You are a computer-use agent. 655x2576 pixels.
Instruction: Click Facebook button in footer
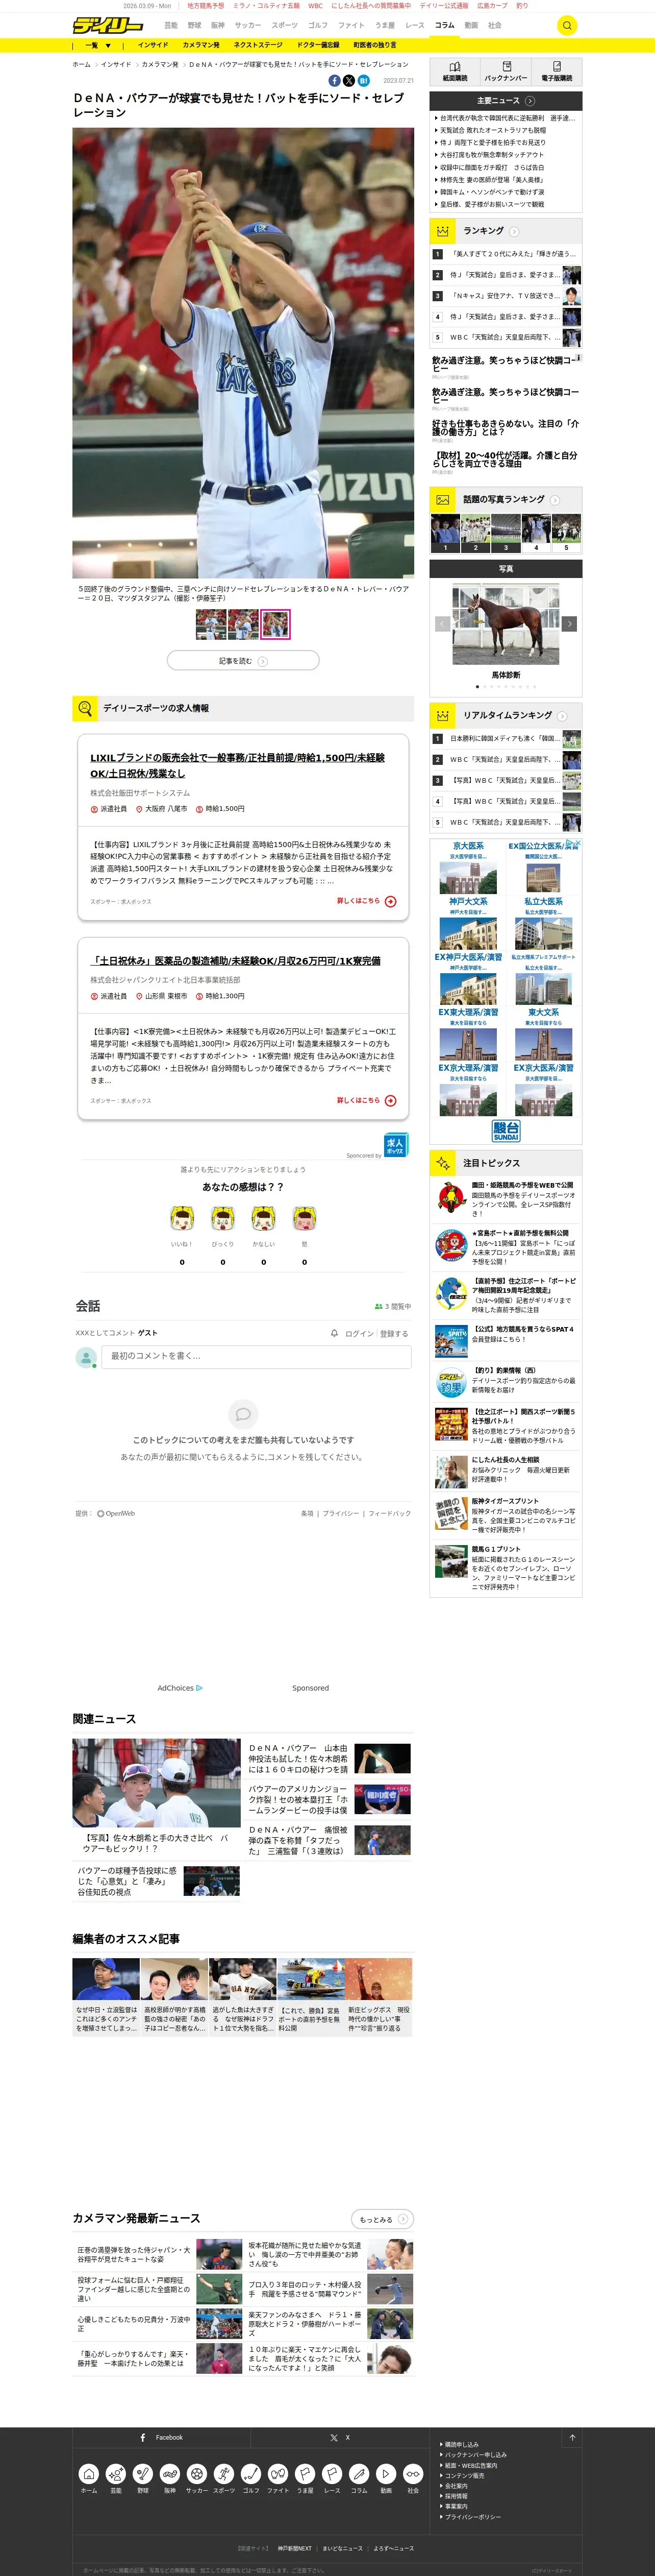click(163, 2437)
